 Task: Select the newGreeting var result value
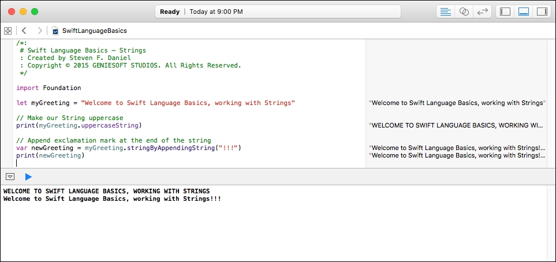point(456,148)
